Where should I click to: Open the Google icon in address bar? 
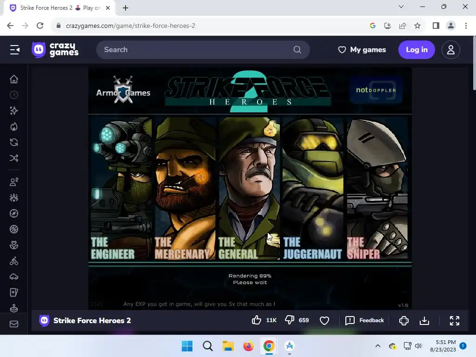(x=373, y=26)
